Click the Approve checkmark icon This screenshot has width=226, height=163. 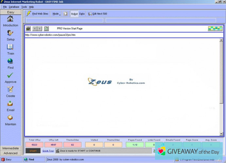pyautogui.click(x=10, y=75)
